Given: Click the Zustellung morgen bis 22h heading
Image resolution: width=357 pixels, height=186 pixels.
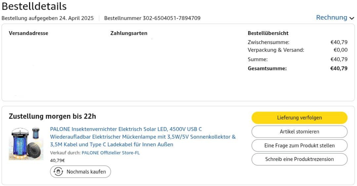Looking at the screenshot, I should click(52, 116).
